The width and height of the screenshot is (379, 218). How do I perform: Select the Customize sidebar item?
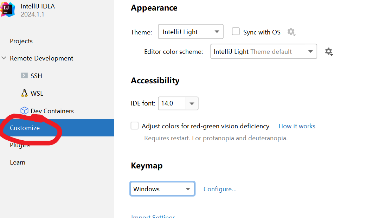pos(25,128)
